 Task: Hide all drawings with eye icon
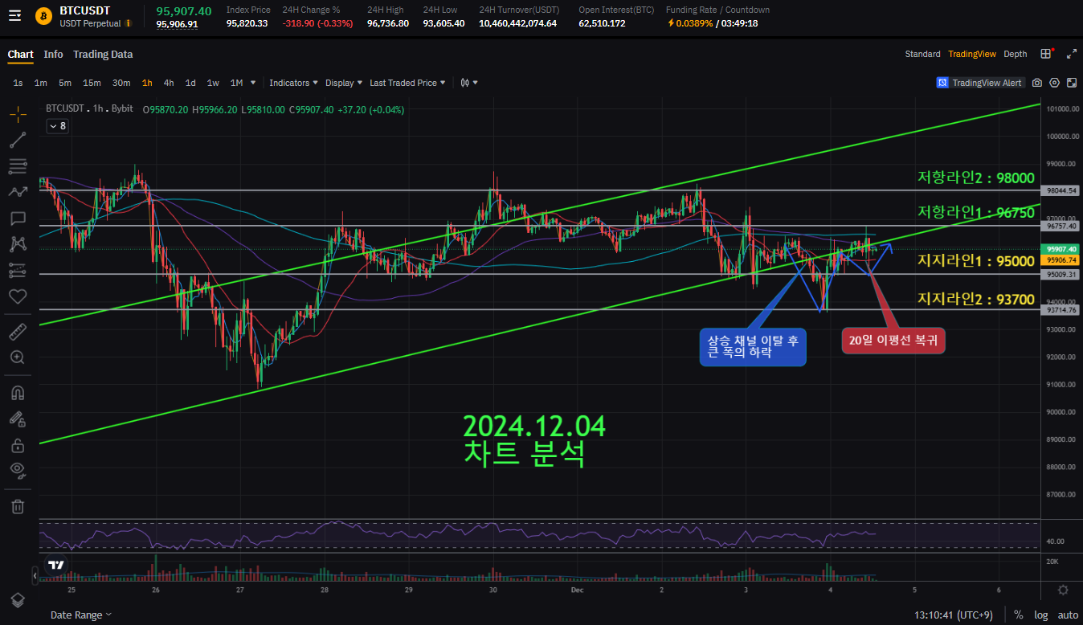point(18,470)
